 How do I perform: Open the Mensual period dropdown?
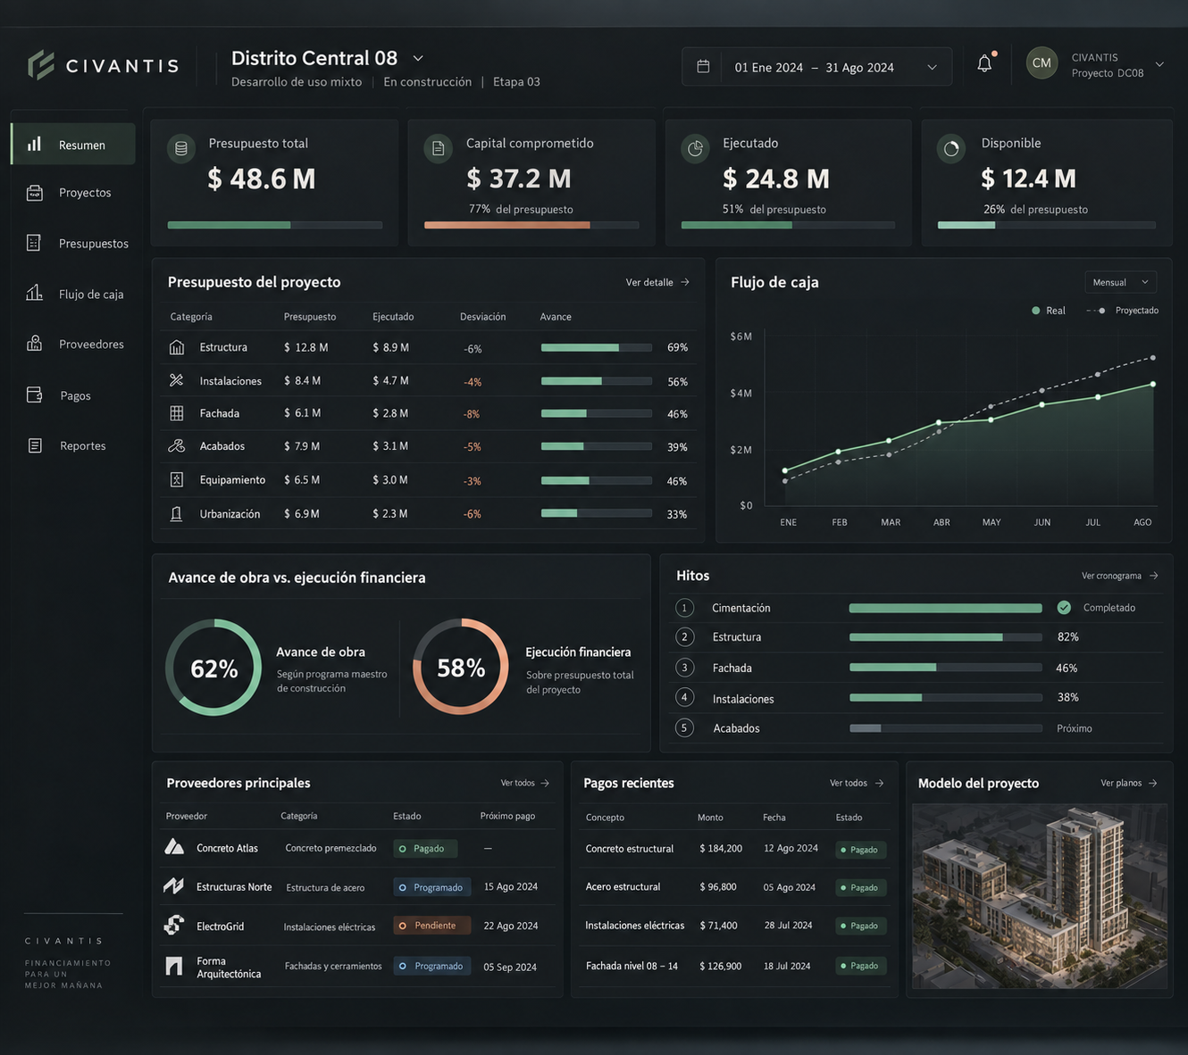click(x=1120, y=282)
